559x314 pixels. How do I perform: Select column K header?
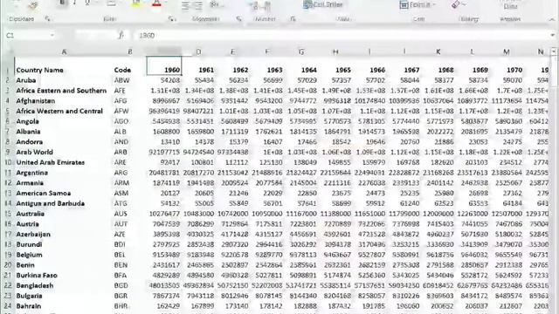(438, 52)
